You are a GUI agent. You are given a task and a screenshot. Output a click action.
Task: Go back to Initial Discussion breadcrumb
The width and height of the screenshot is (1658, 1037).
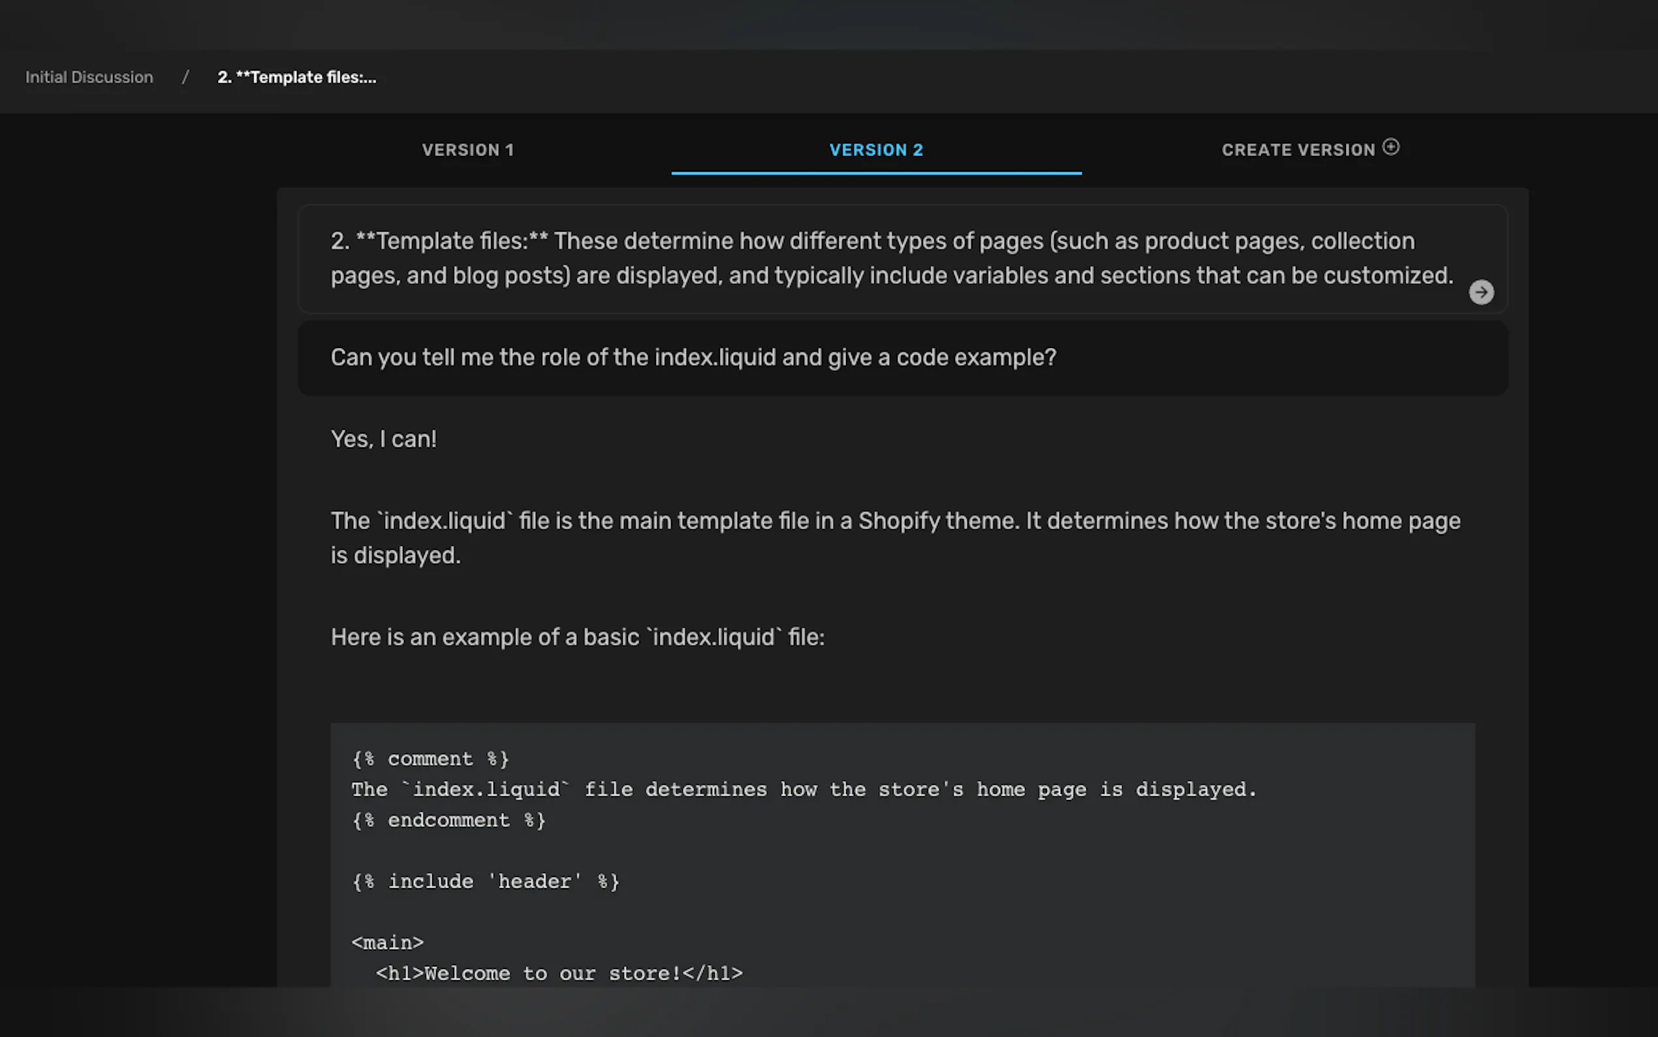(89, 78)
